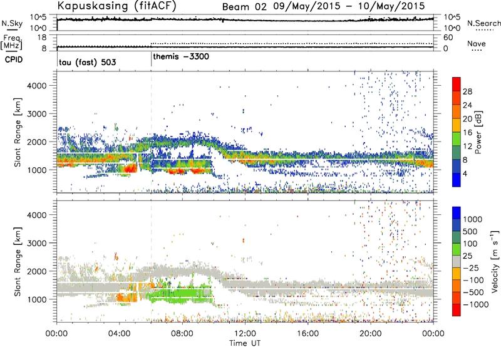Click the '-25' tick on Velocity scale

473,267
